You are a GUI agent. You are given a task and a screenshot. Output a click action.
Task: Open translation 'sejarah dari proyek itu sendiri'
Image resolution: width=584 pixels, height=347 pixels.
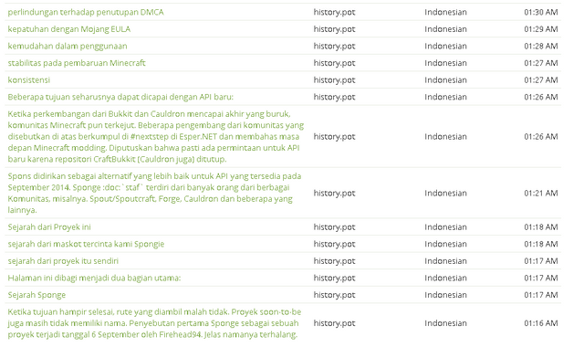(x=63, y=261)
